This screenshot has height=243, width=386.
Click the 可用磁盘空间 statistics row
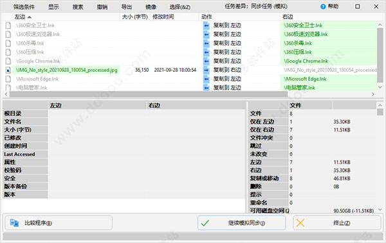tap(313, 210)
